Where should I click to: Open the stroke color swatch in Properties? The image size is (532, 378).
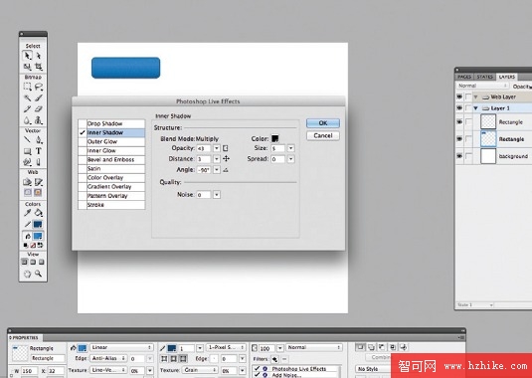[x=172, y=348]
